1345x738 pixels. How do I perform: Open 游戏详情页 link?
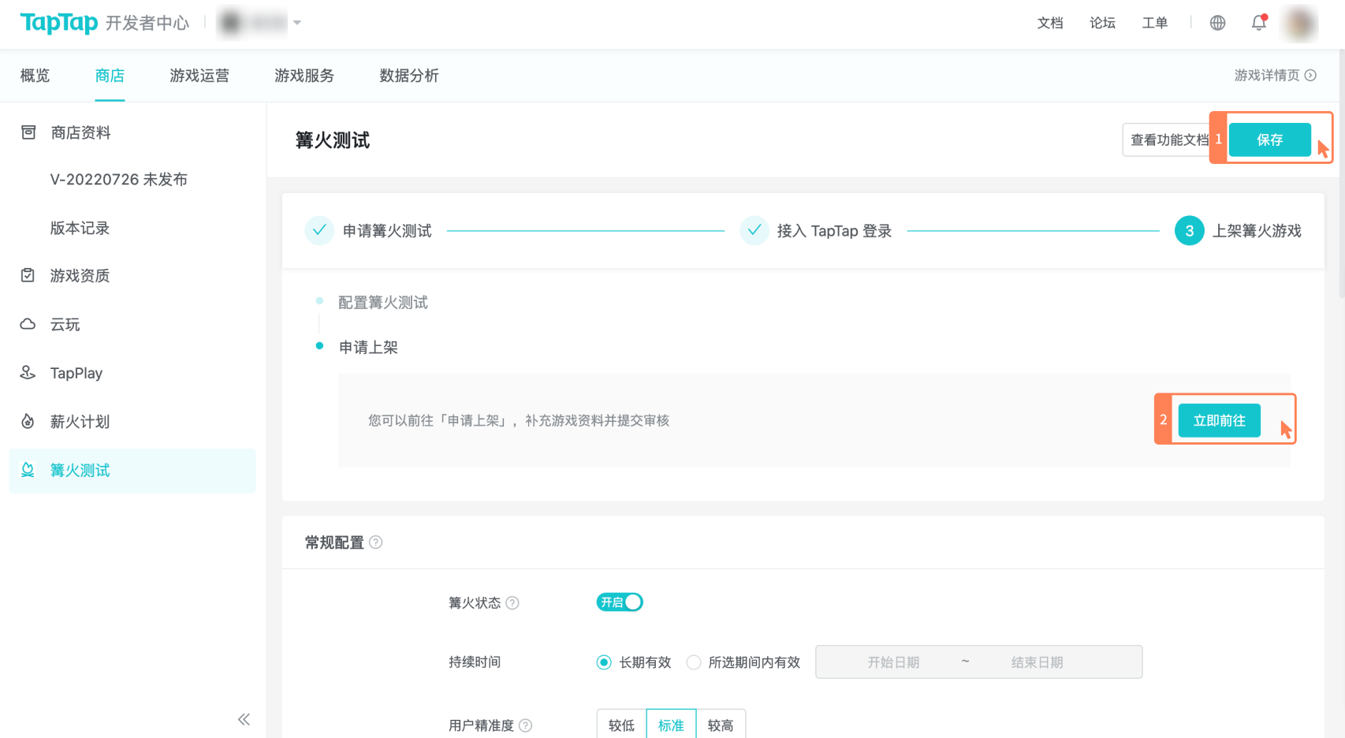click(1267, 76)
